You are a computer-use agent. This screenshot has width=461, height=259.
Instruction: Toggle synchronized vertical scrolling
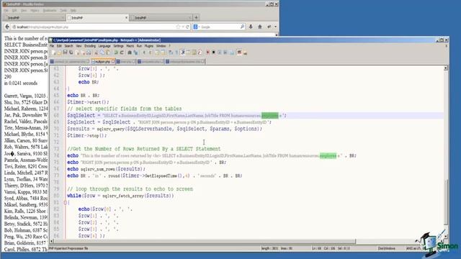[x=157, y=53]
